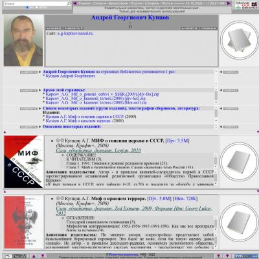Open the Публичная библиотека footer link
This screenshot has height=259, width=259.
(124, 254)
